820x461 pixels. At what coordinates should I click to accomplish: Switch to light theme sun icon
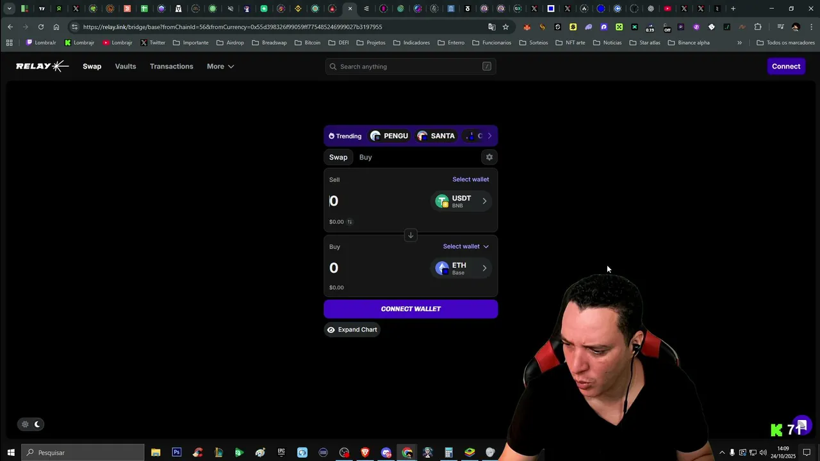coord(25,424)
